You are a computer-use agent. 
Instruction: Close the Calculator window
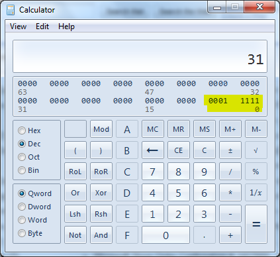click(x=259, y=7)
